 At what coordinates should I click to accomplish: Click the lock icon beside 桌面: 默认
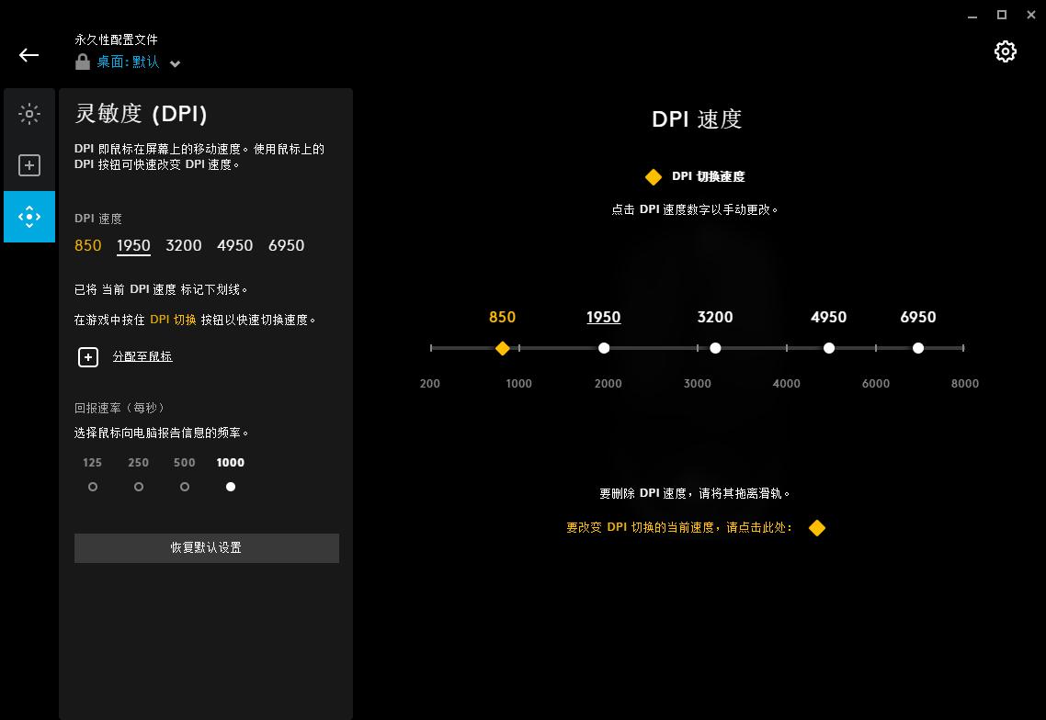(x=81, y=62)
